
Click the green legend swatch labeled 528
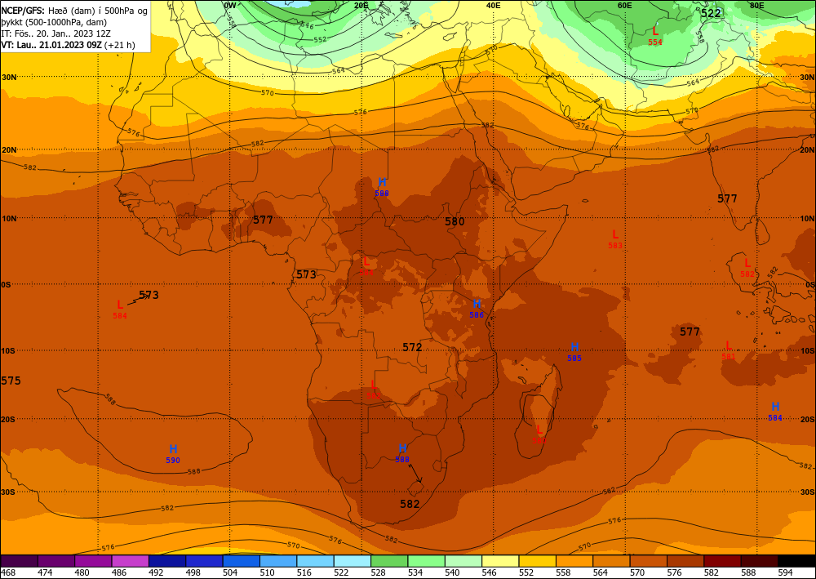click(389, 561)
